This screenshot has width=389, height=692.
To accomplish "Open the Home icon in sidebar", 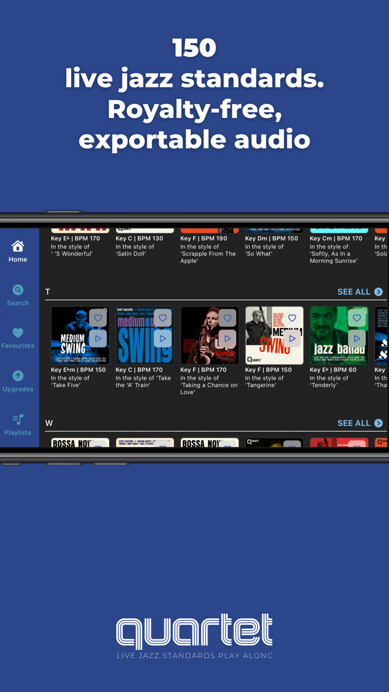I will click(18, 246).
